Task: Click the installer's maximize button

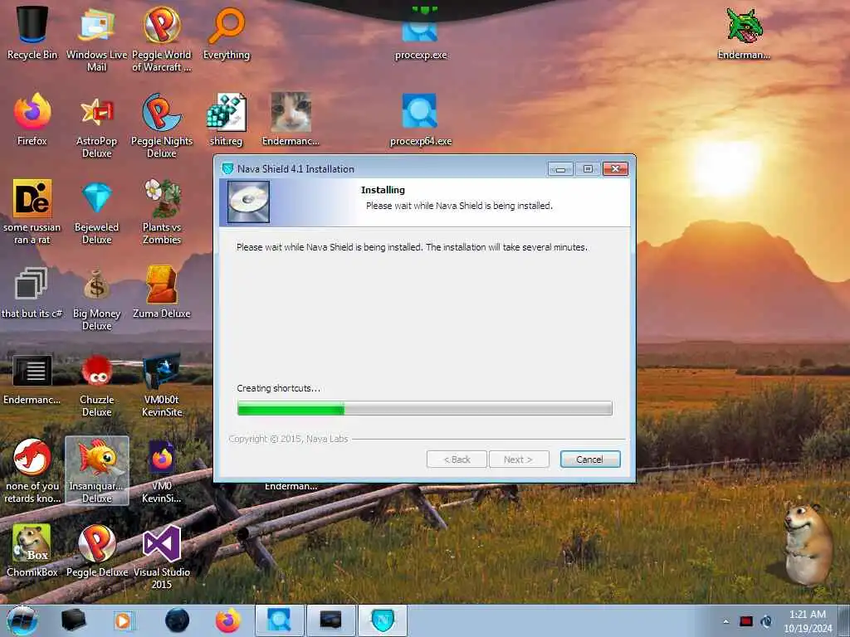Action: coord(588,169)
